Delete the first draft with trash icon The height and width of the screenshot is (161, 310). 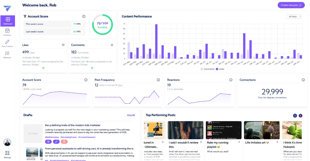(x=64, y=142)
